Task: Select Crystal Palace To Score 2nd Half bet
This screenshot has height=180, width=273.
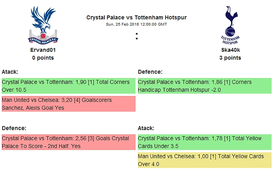Action: pyautogui.click(x=68, y=142)
